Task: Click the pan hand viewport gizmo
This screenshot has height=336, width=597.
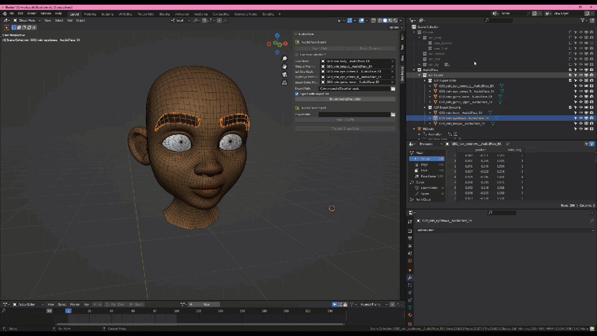Action: [x=285, y=67]
